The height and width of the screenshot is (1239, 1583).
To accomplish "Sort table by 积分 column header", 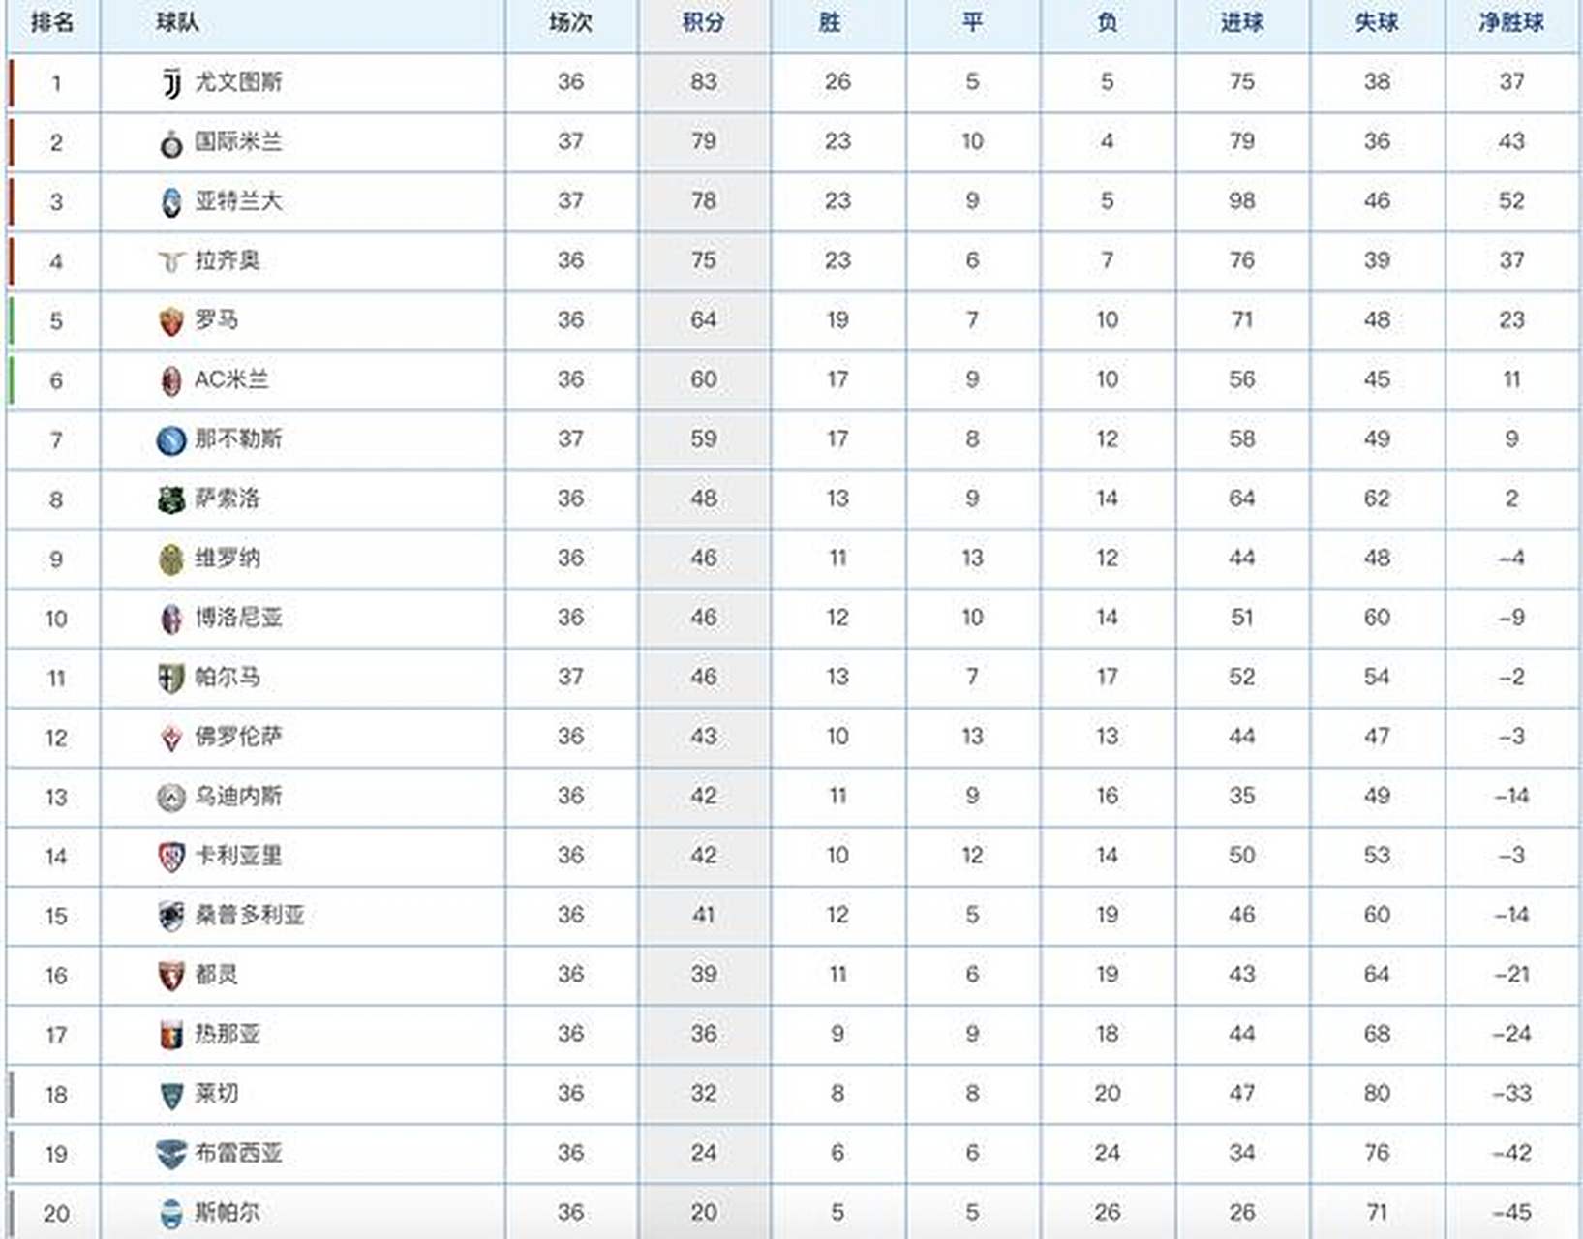I will point(703,22).
